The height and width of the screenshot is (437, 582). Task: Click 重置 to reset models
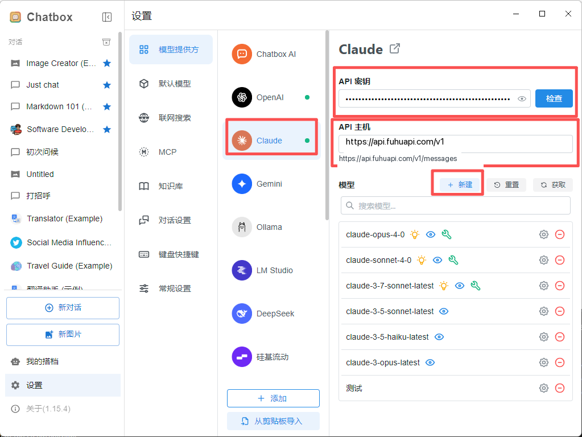point(506,185)
